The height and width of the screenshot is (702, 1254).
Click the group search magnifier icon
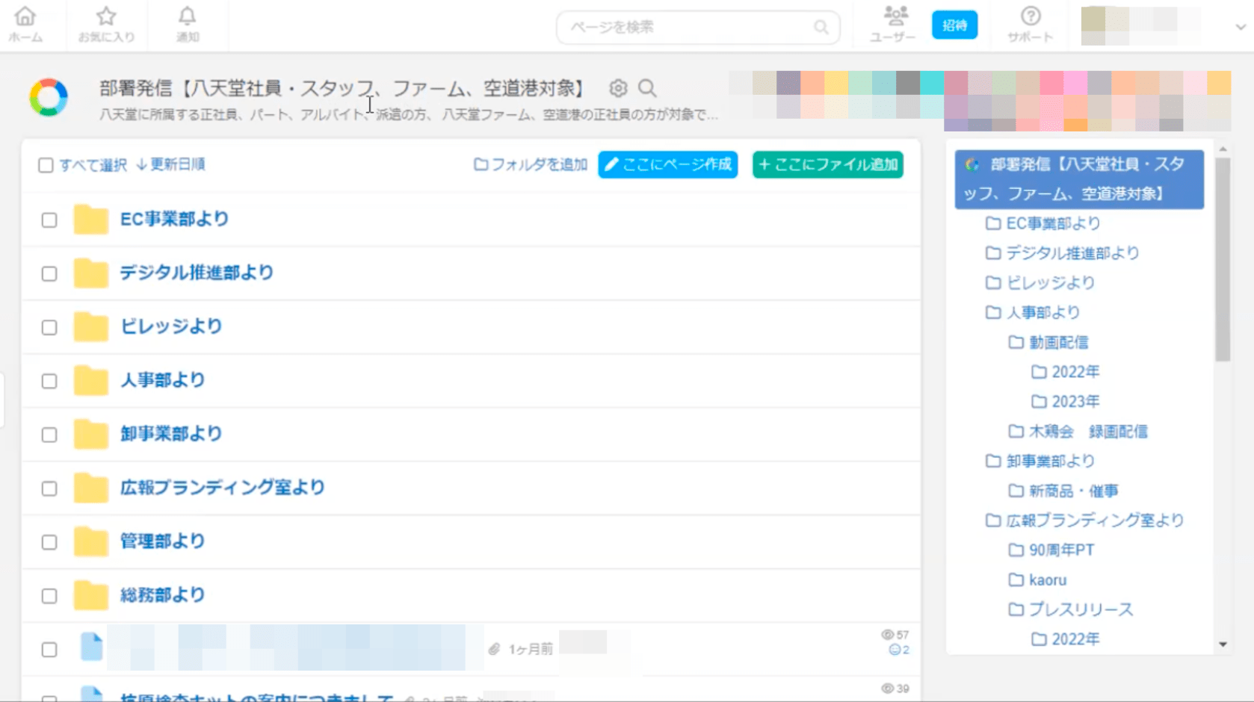pos(647,88)
